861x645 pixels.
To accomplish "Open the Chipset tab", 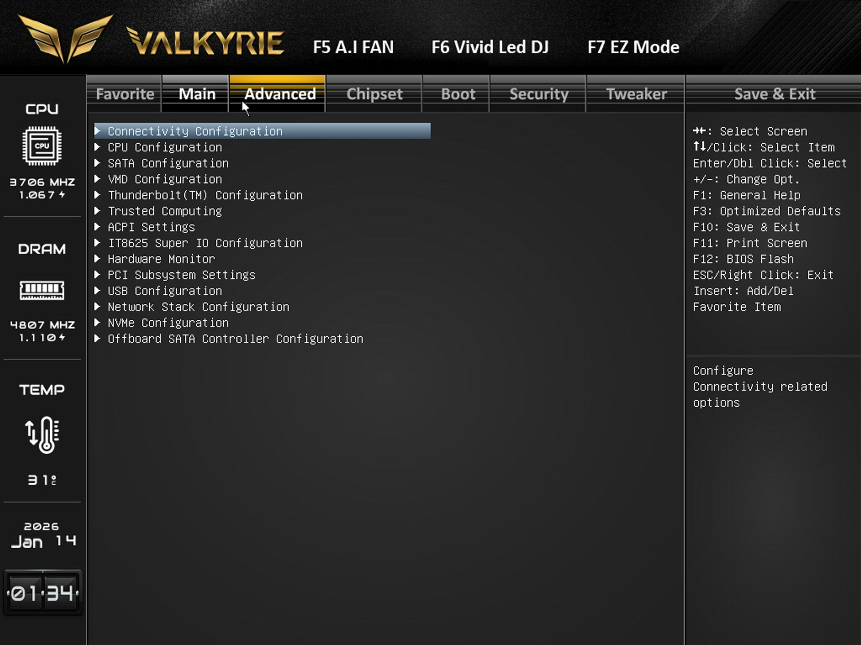I will [374, 94].
